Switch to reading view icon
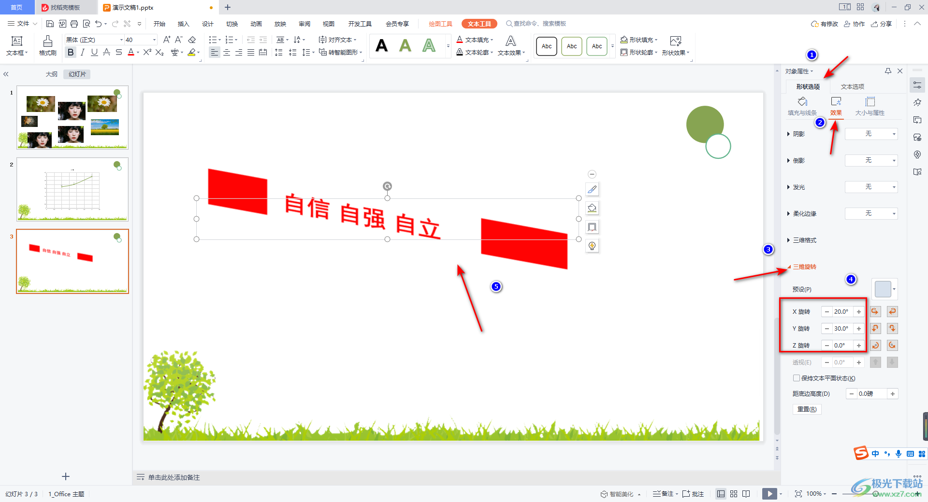This screenshot has height=502, width=928. [746, 494]
